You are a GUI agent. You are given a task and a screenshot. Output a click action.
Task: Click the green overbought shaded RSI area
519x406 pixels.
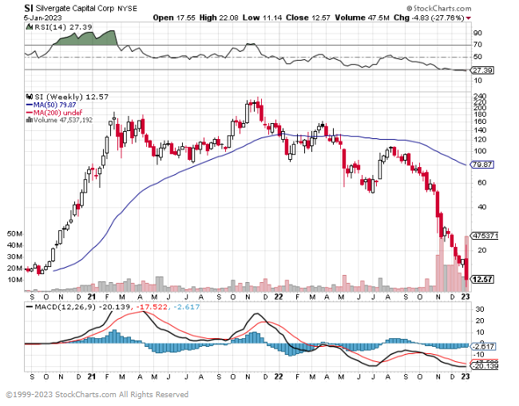(x=86, y=39)
